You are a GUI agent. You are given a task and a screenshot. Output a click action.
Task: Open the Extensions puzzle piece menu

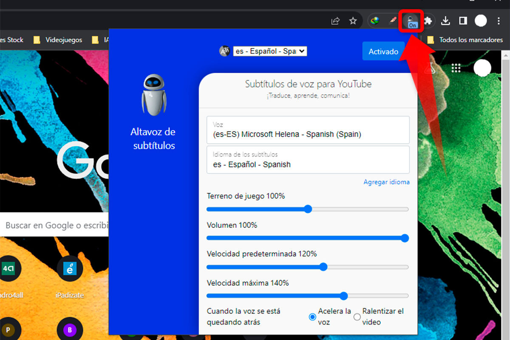click(428, 20)
